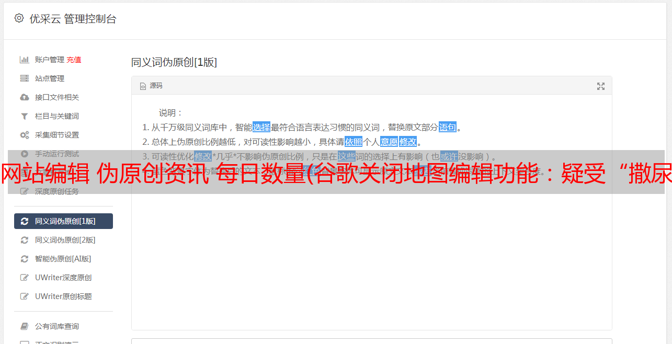Viewport: 672px width, 344px height.
Task: Select 同义词伪原创[1版] in the sidebar
Action: coord(63,221)
